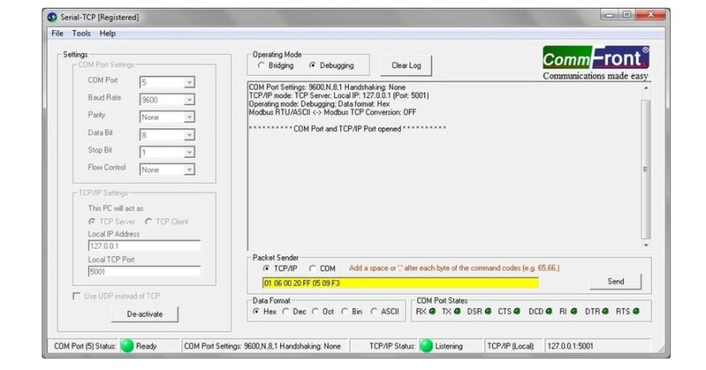Click the DSR port state indicator

click(488, 311)
